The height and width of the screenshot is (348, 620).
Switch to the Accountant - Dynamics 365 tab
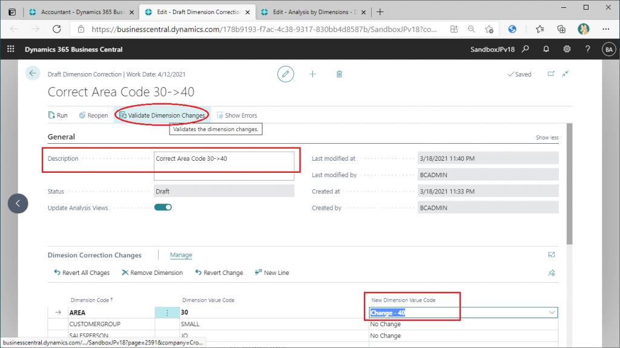pos(82,12)
